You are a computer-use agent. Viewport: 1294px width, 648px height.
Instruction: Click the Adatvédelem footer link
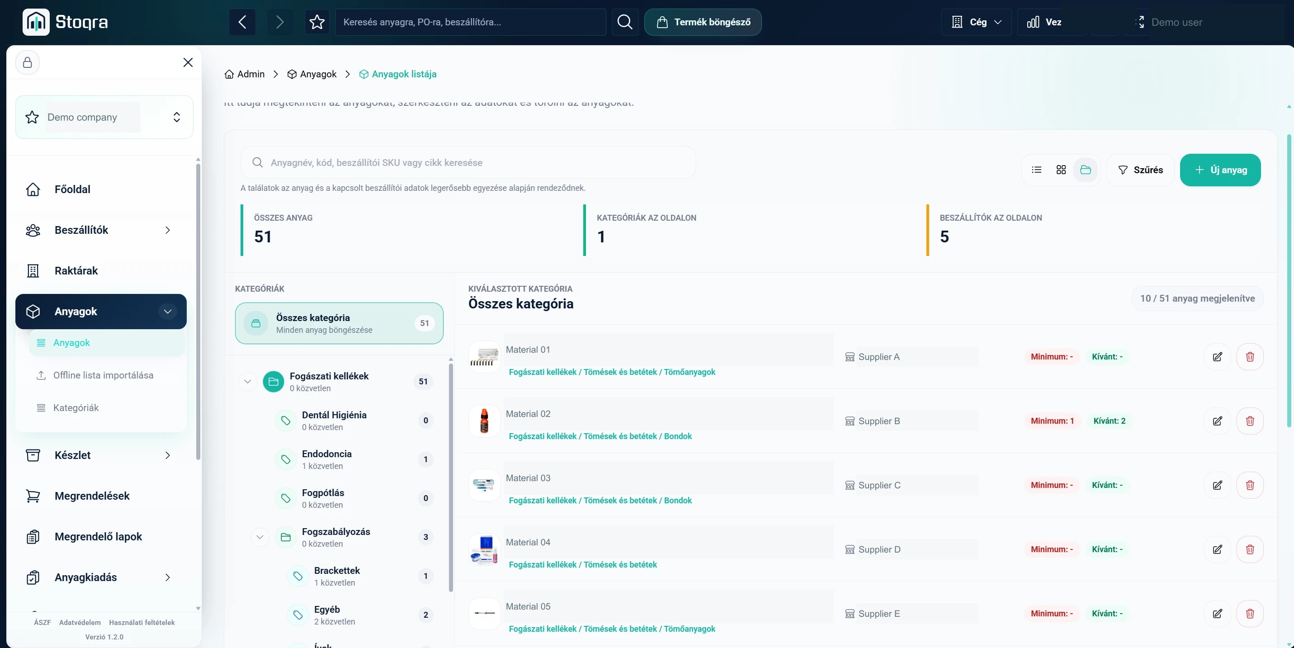[80, 622]
